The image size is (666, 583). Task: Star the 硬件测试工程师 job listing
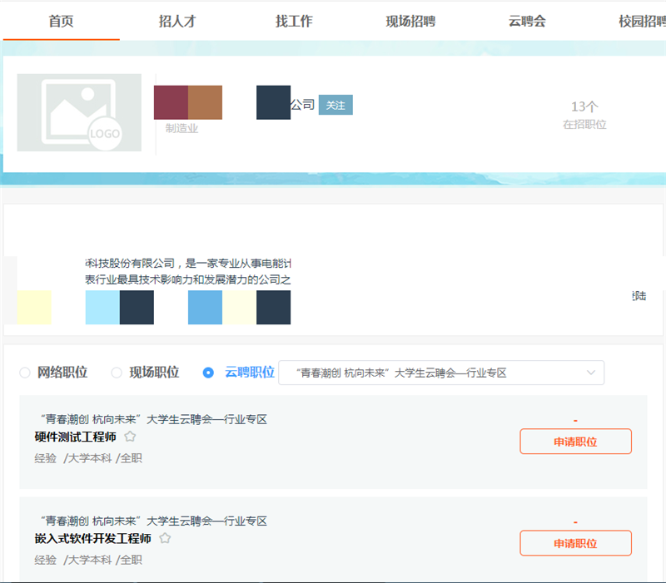[x=130, y=437]
